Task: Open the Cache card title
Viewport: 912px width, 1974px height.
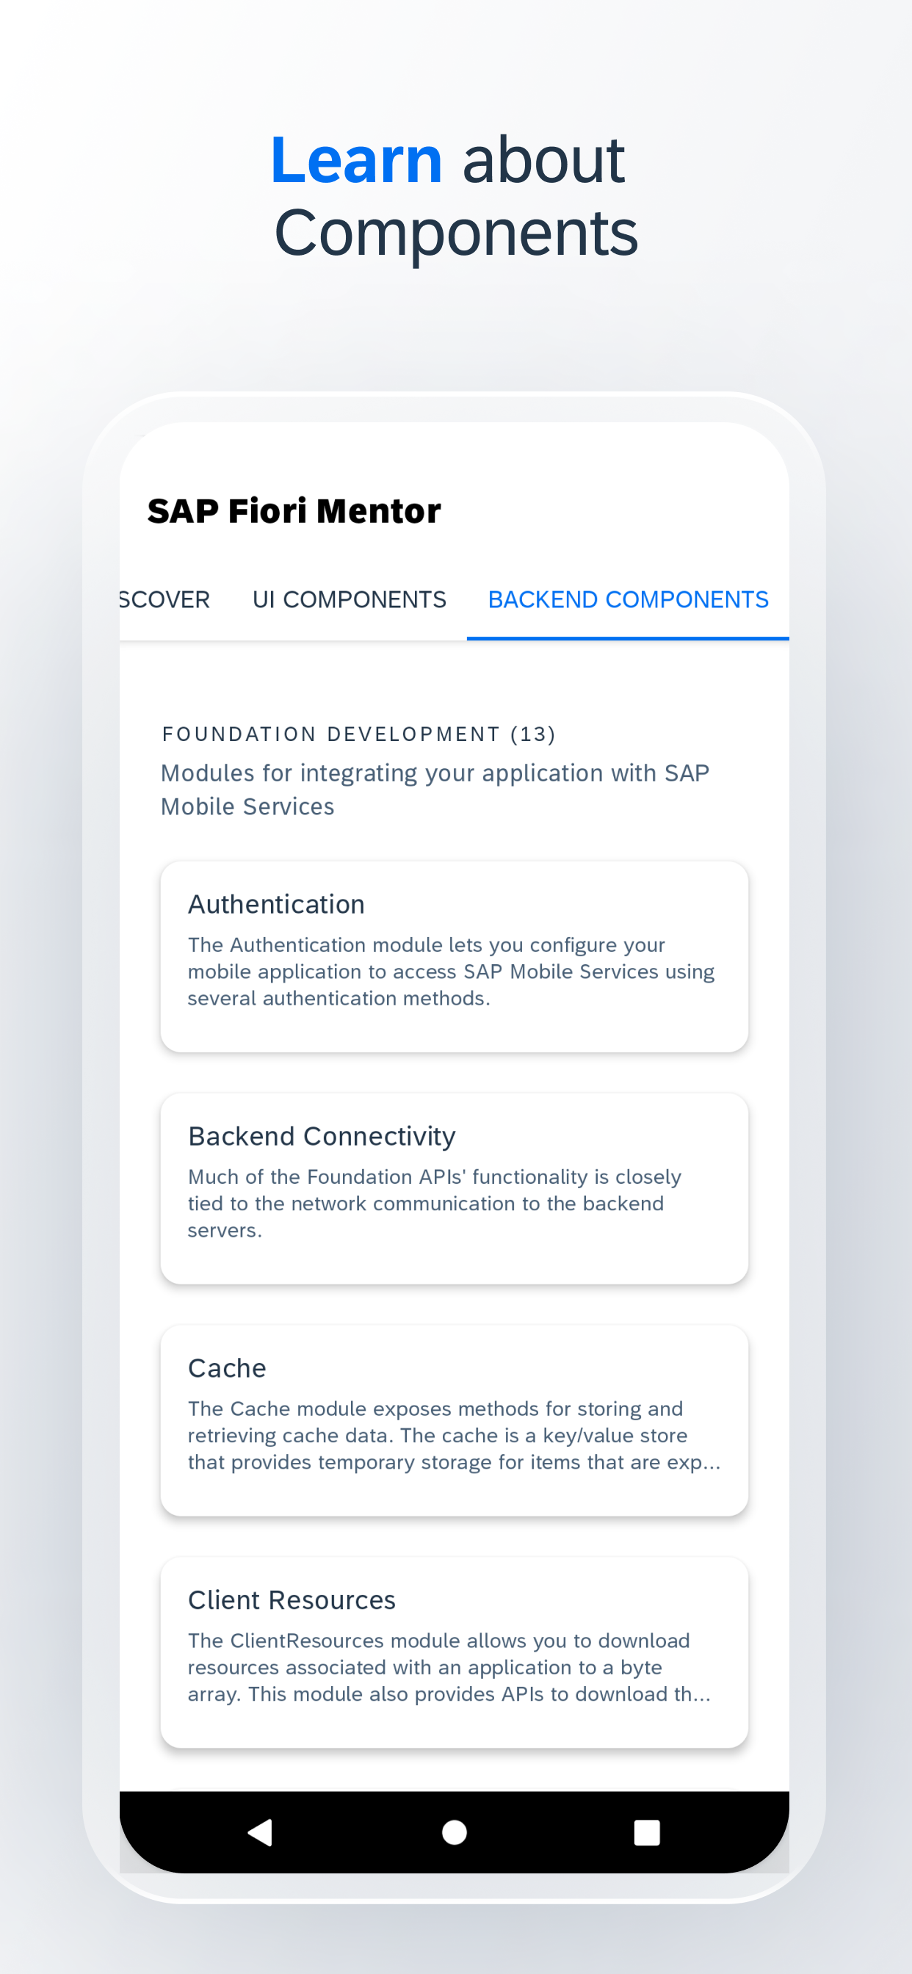Action: click(227, 1368)
